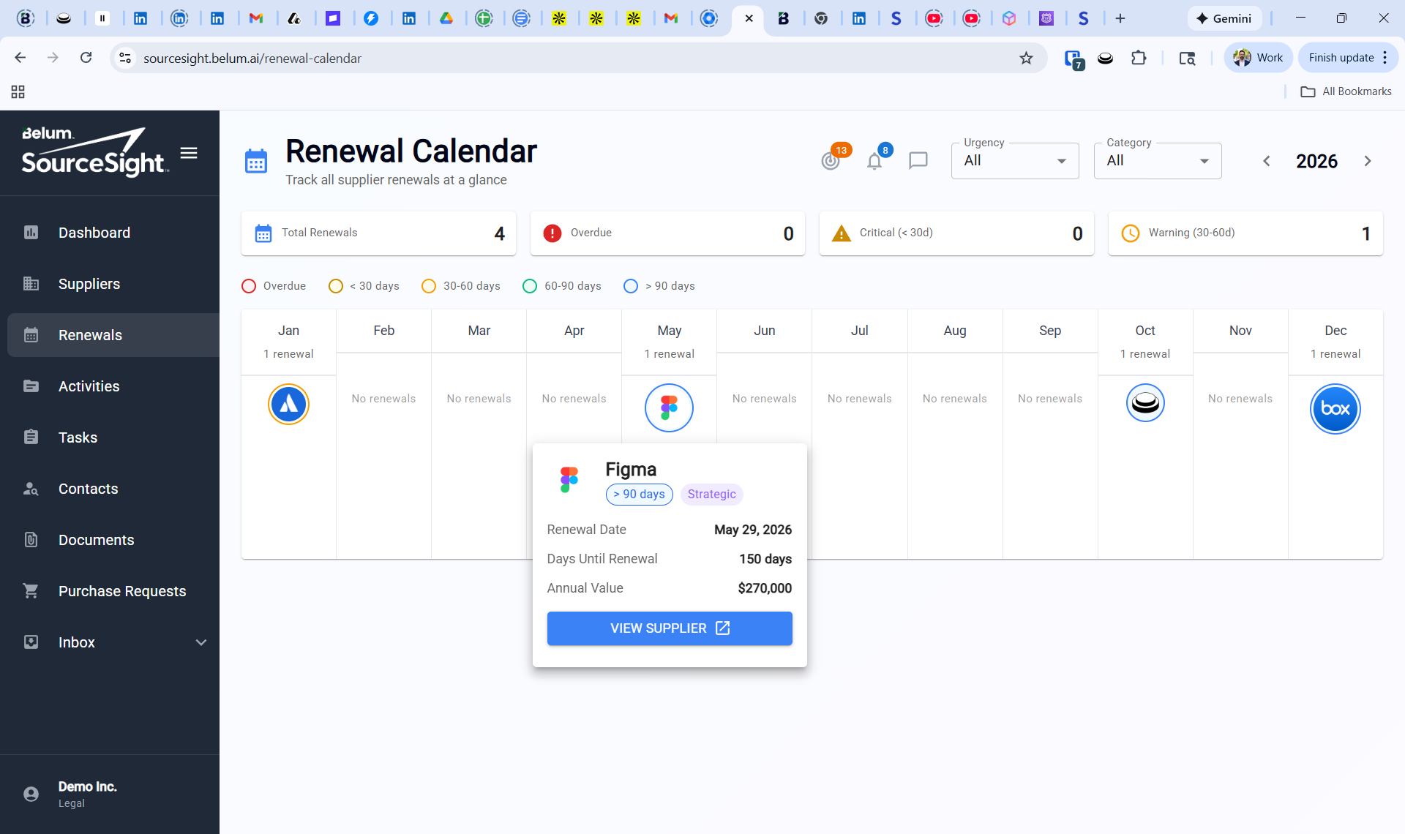Open the Figma renewal icon in May

[668, 407]
